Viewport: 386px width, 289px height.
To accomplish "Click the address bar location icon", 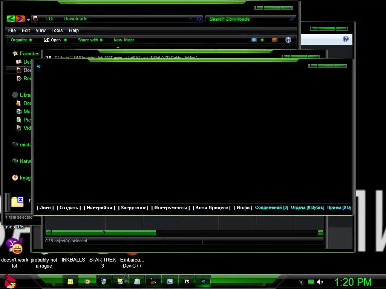I will click(x=35, y=19).
